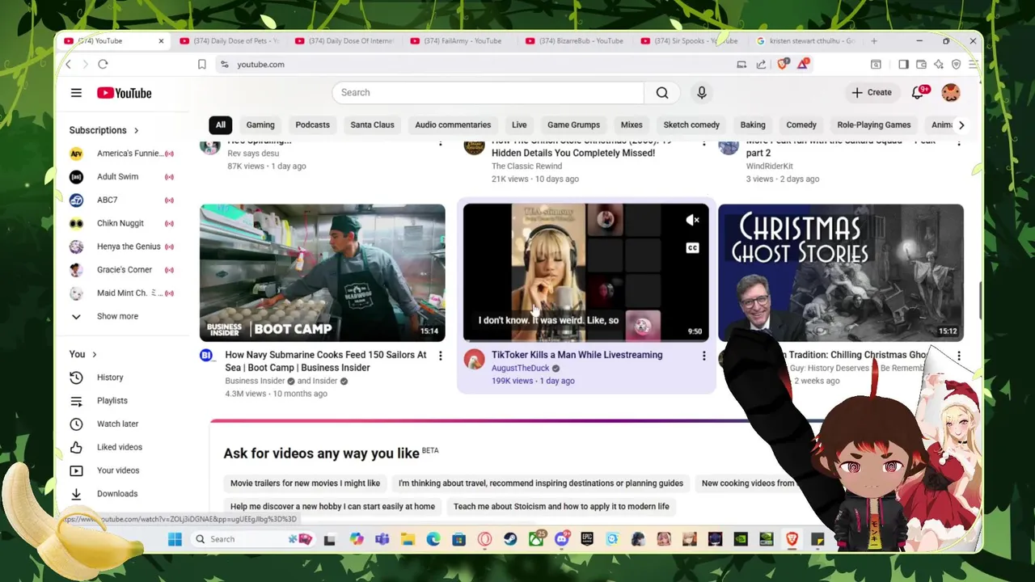Open the Brave VPN shield icon

(x=956, y=65)
